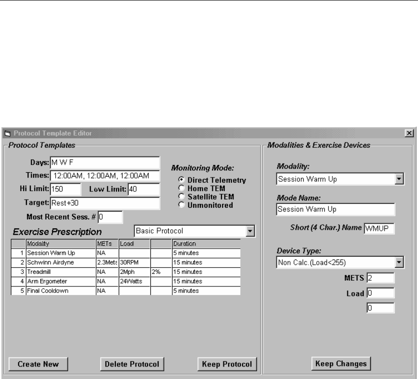Viewport: 418px width, 379px height.
Task: Select Satellite TEM monitoring mode
Action: [x=182, y=196]
